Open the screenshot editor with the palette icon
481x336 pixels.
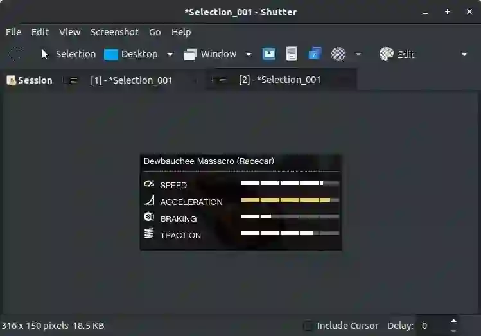tap(386, 54)
